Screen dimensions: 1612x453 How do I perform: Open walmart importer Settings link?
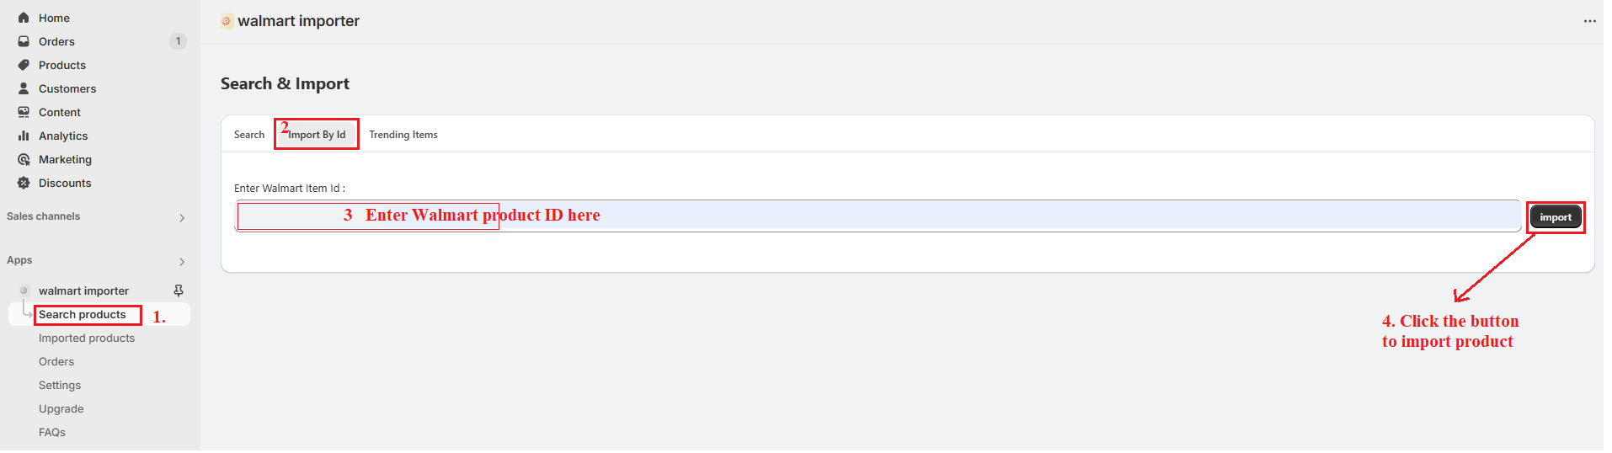click(x=60, y=385)
